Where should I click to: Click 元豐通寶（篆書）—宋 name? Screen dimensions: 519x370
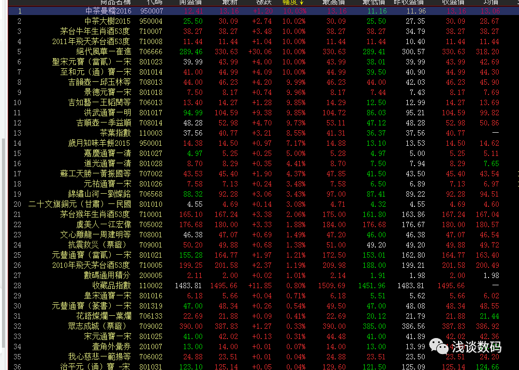coord(92,306)
